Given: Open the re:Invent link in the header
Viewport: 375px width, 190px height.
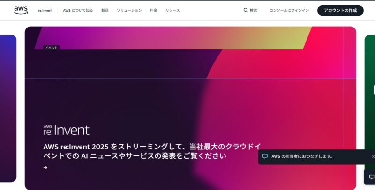Looking at the screenshot, I should coord(45,10).
